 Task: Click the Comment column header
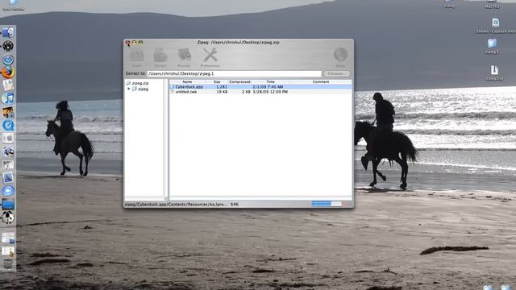(321, 81)
